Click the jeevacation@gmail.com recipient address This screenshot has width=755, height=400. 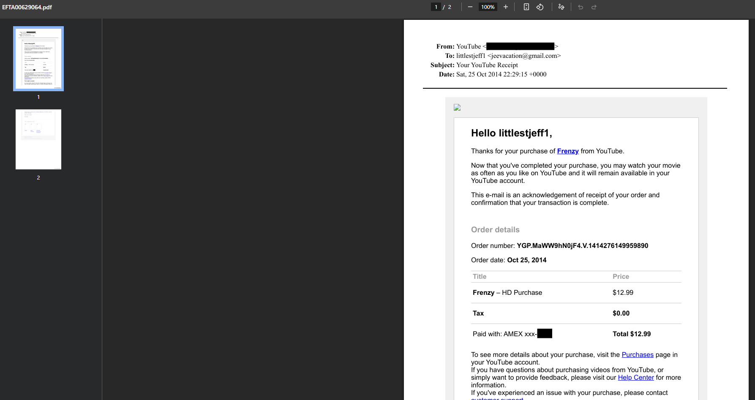pos(524,56)
